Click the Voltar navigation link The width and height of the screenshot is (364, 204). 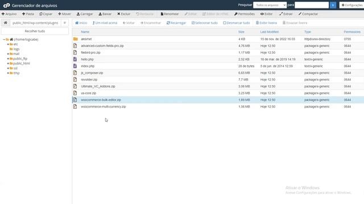129,23
